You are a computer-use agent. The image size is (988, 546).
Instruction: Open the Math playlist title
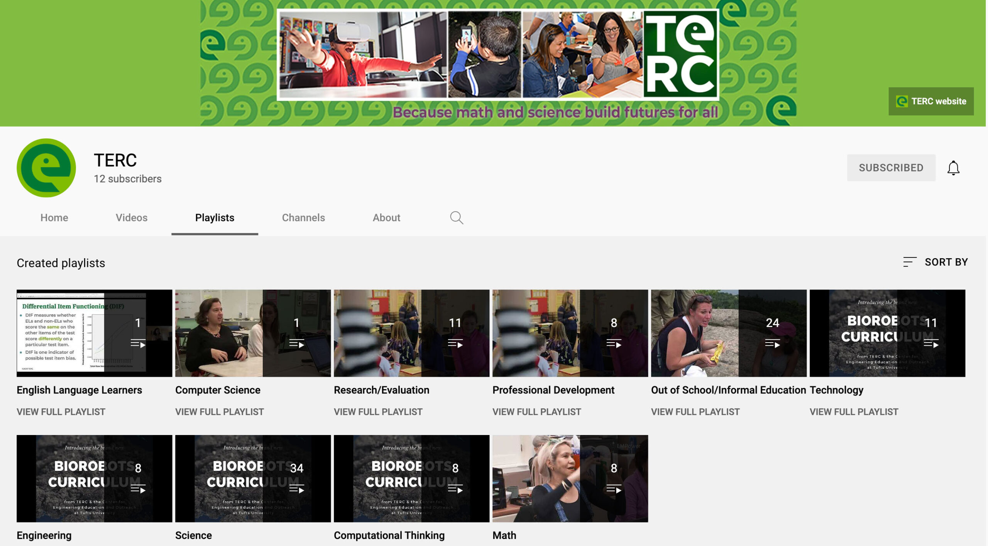(504, 535)
